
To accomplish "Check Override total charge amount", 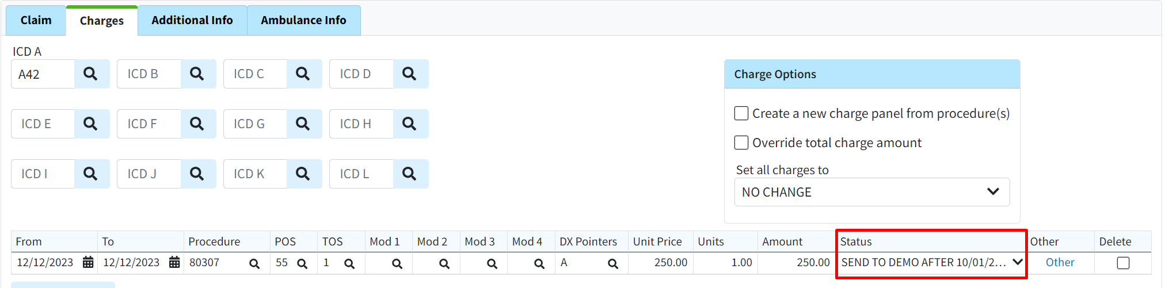I will pos(741,143).
